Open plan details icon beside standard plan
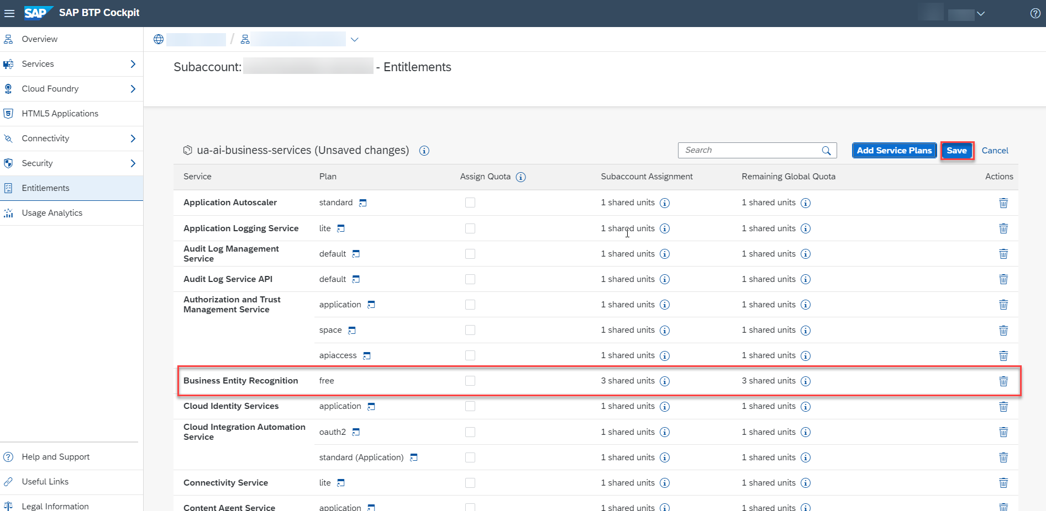This screenshot has width=1046, height=511. pos(362,203)
